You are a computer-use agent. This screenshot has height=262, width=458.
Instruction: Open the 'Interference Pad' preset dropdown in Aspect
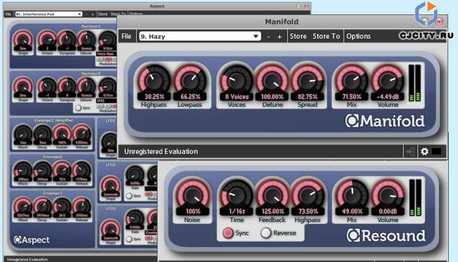pyautogui.click(x=49, y=13)
